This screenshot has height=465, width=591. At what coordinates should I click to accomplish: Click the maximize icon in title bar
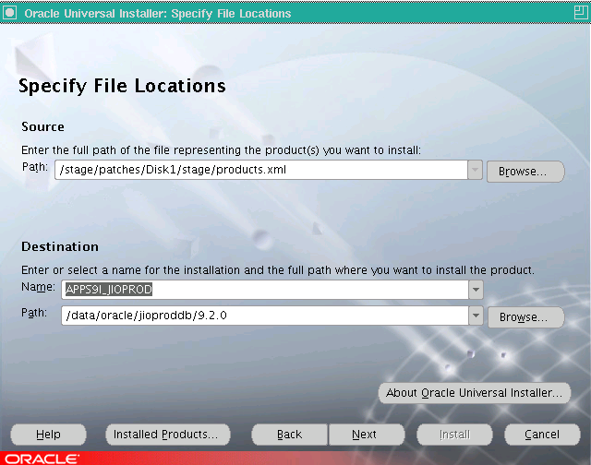[581, 12]
